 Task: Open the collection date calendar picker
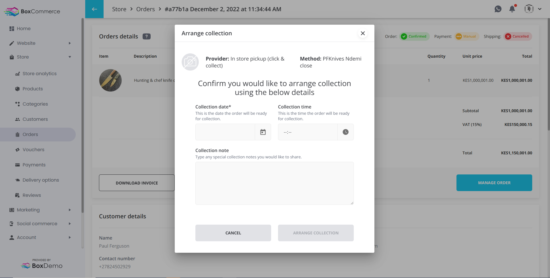(x=263, y=132)
